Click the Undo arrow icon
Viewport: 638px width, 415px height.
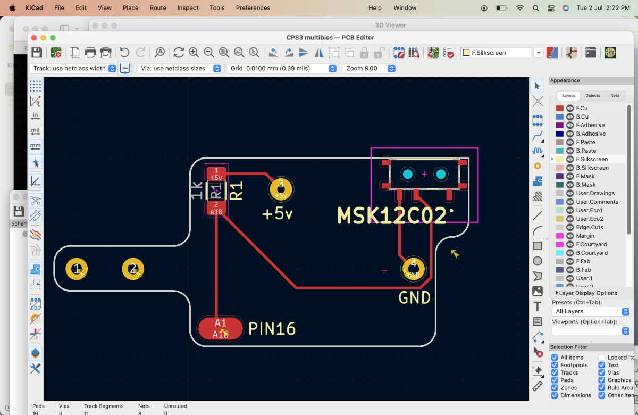coord(124,53)
